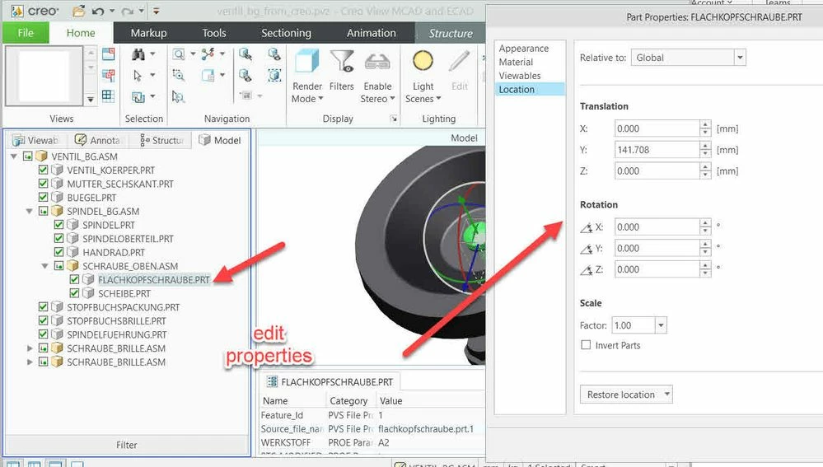Switch to the Sectioning ribbon tab

286,33
